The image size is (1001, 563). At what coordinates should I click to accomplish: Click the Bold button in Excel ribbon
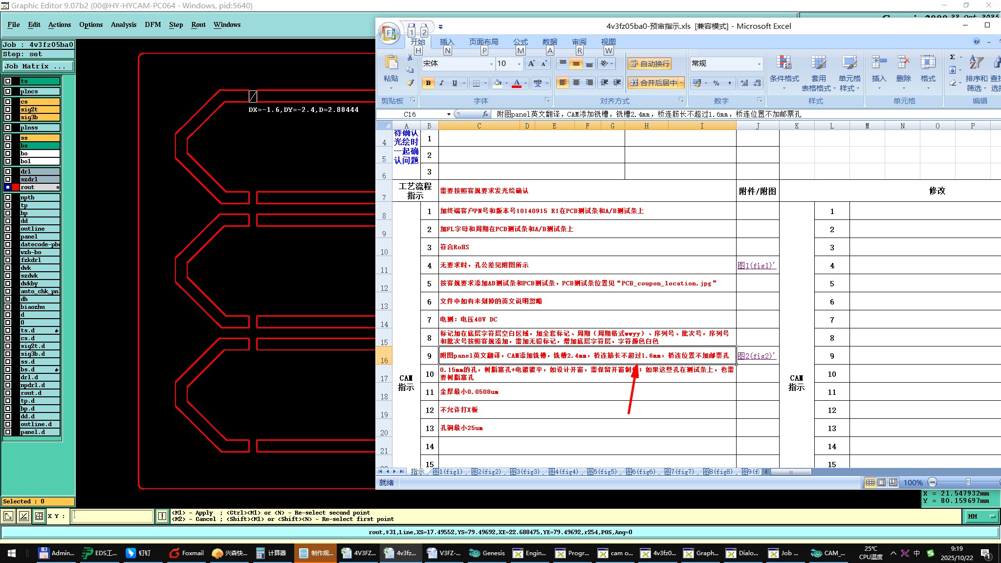(x=428, y=83)
